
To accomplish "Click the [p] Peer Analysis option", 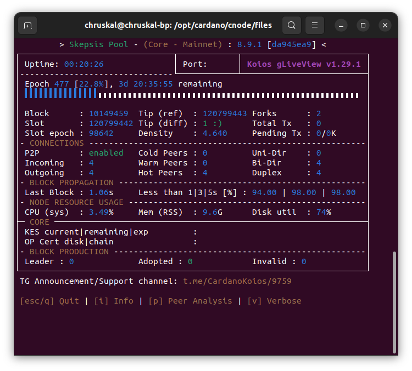I will coord(190,301).
